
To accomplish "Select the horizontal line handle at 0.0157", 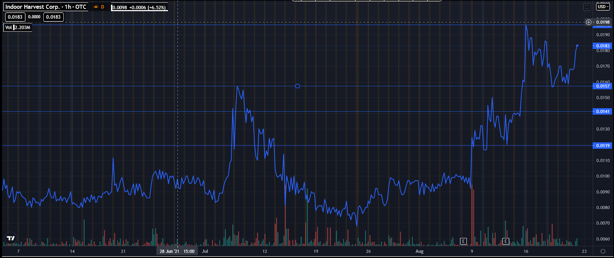I will pyautogui.click(x=297, y=86).
